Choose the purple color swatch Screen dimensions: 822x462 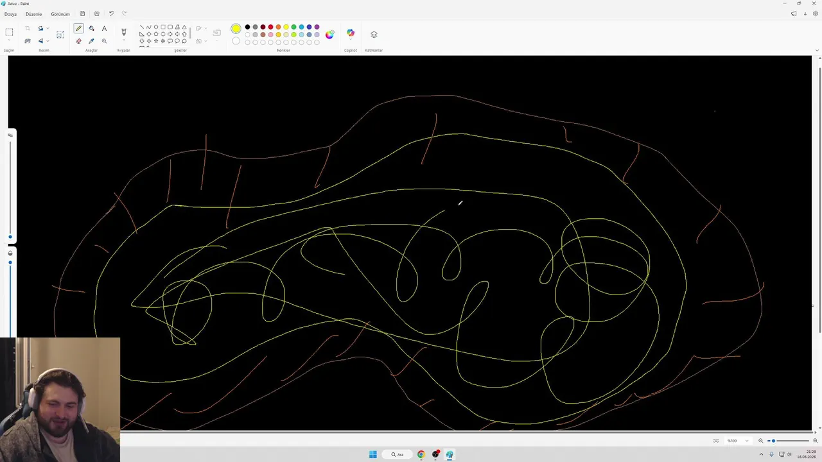point(317,27)
